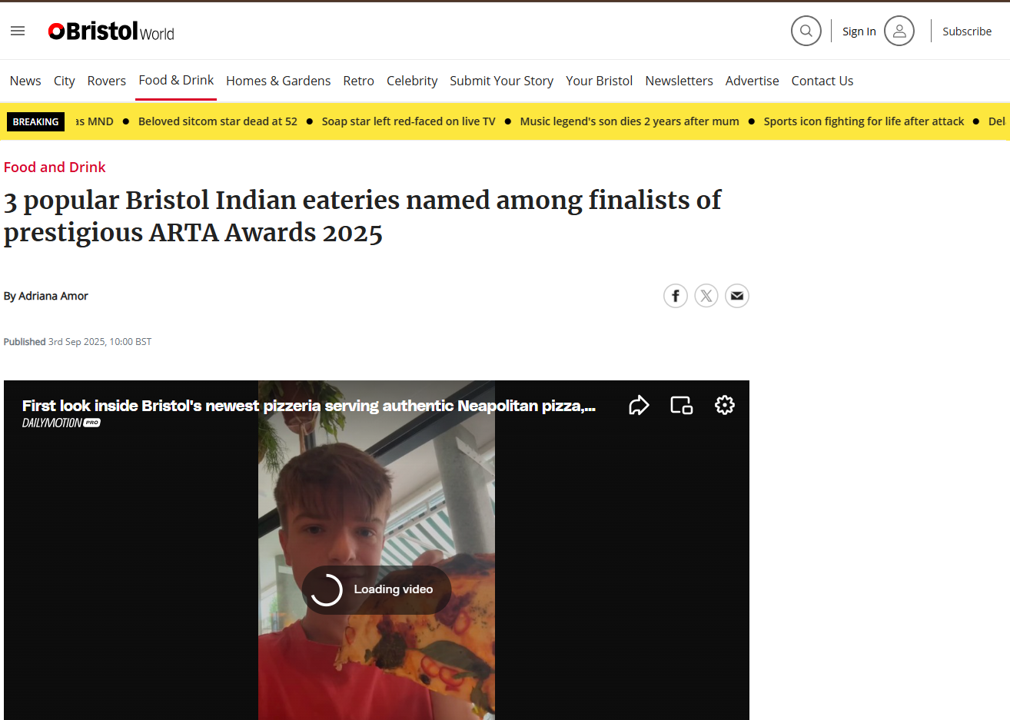The image size is (1010, 720).
Task: Click the Subscribe link
Action: (x=967, y=32)
